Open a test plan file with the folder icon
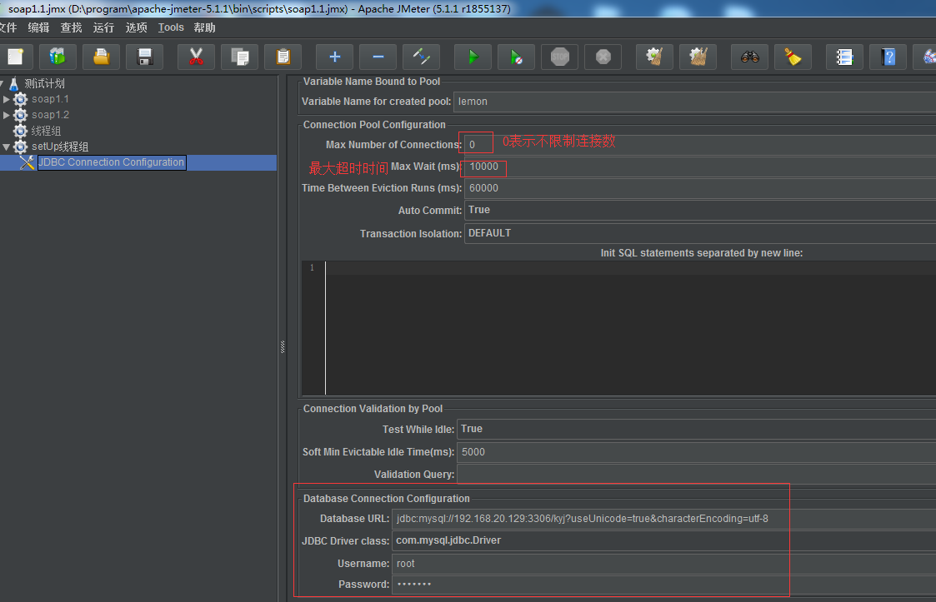Screen dimensions: 936x602 pyautogui.click(x=101, y=57)
